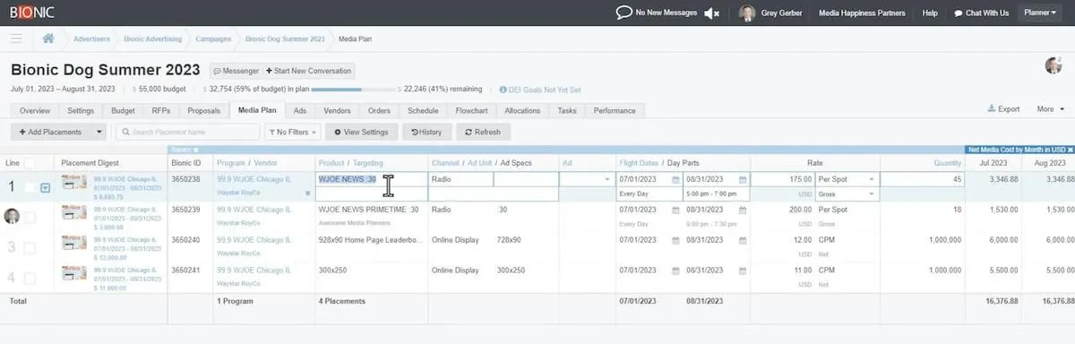Screen dimensions: 1075x344
Task: Open the Help link
Action: (x=930, y=13)
